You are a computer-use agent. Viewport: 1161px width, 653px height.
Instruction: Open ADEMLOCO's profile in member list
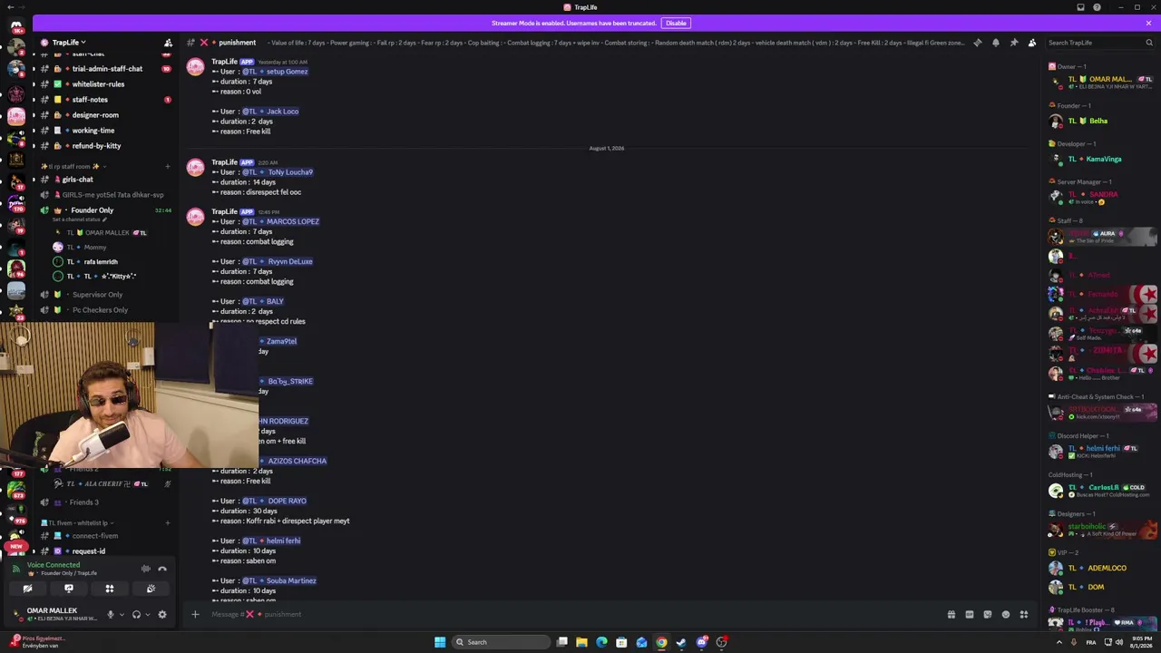point(1102,568)
